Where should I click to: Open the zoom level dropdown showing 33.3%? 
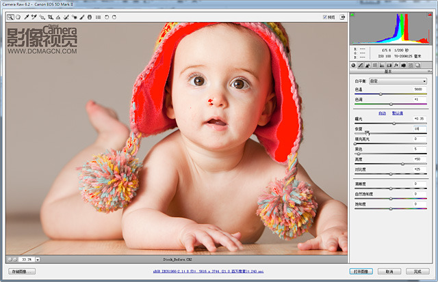[x=38, y=259]
